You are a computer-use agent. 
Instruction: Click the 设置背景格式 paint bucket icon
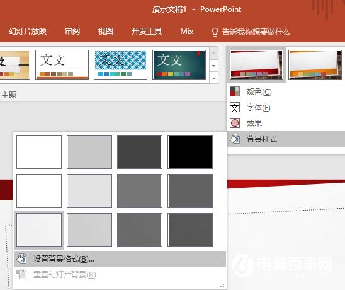coord(21,258)
